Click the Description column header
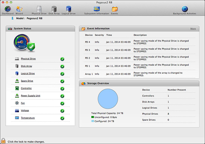This screenshot has height=144, width=205. (x=140, y=35)
